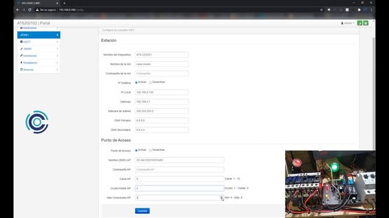Open the browser three-dot menu
This screenshot has width=389, height=218.
coord(371,10)
